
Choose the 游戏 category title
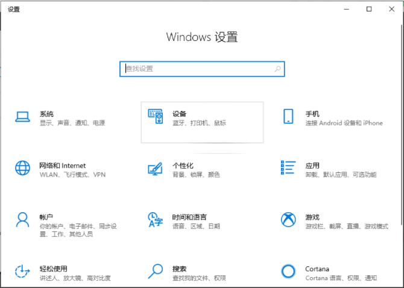tap(312, 216)
